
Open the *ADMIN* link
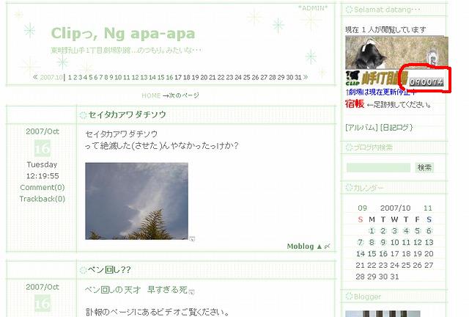pos(313,8)
